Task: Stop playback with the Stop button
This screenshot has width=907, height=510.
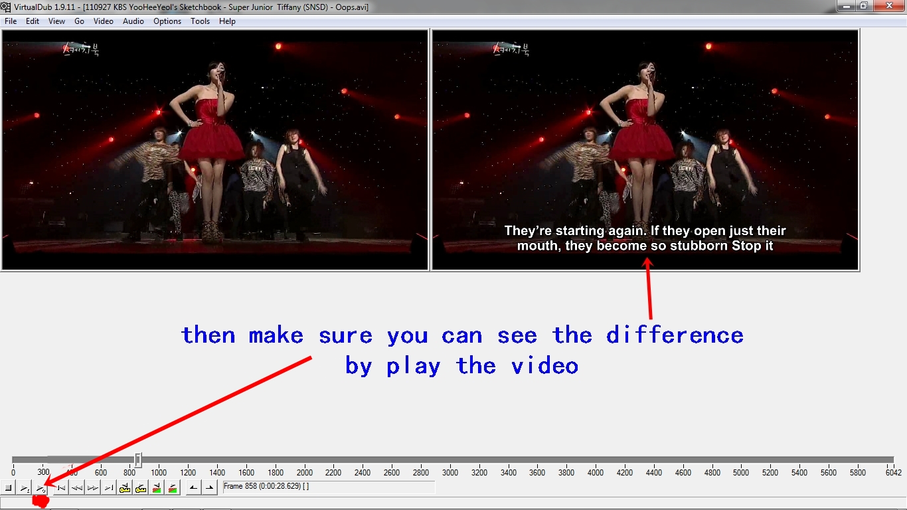Action: point(9,488)
